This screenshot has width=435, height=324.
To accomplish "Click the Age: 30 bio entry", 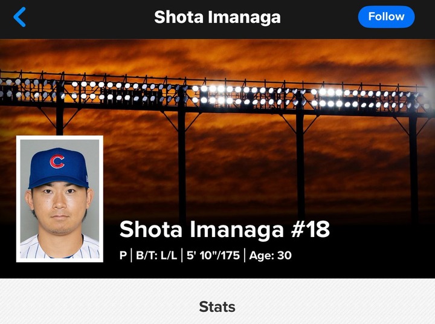I will 270,256.
